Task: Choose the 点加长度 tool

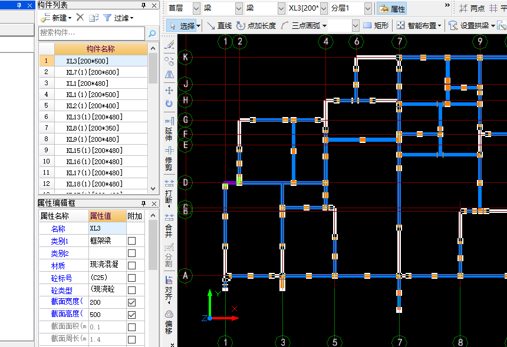Action: tap(256, 25)
